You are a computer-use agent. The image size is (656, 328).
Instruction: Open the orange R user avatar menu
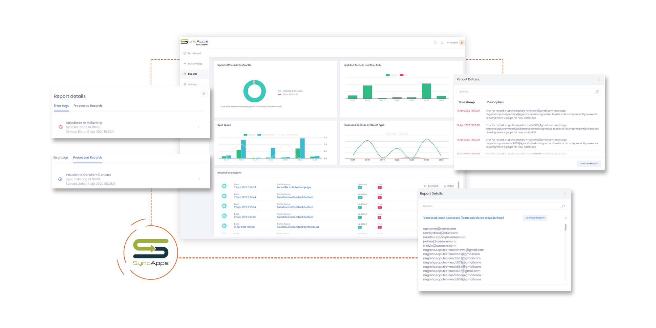pyautogui.click(x=462, y=43)
